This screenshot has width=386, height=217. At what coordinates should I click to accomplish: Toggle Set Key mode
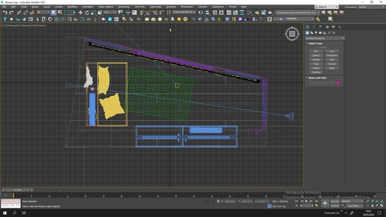coord(335,206)
